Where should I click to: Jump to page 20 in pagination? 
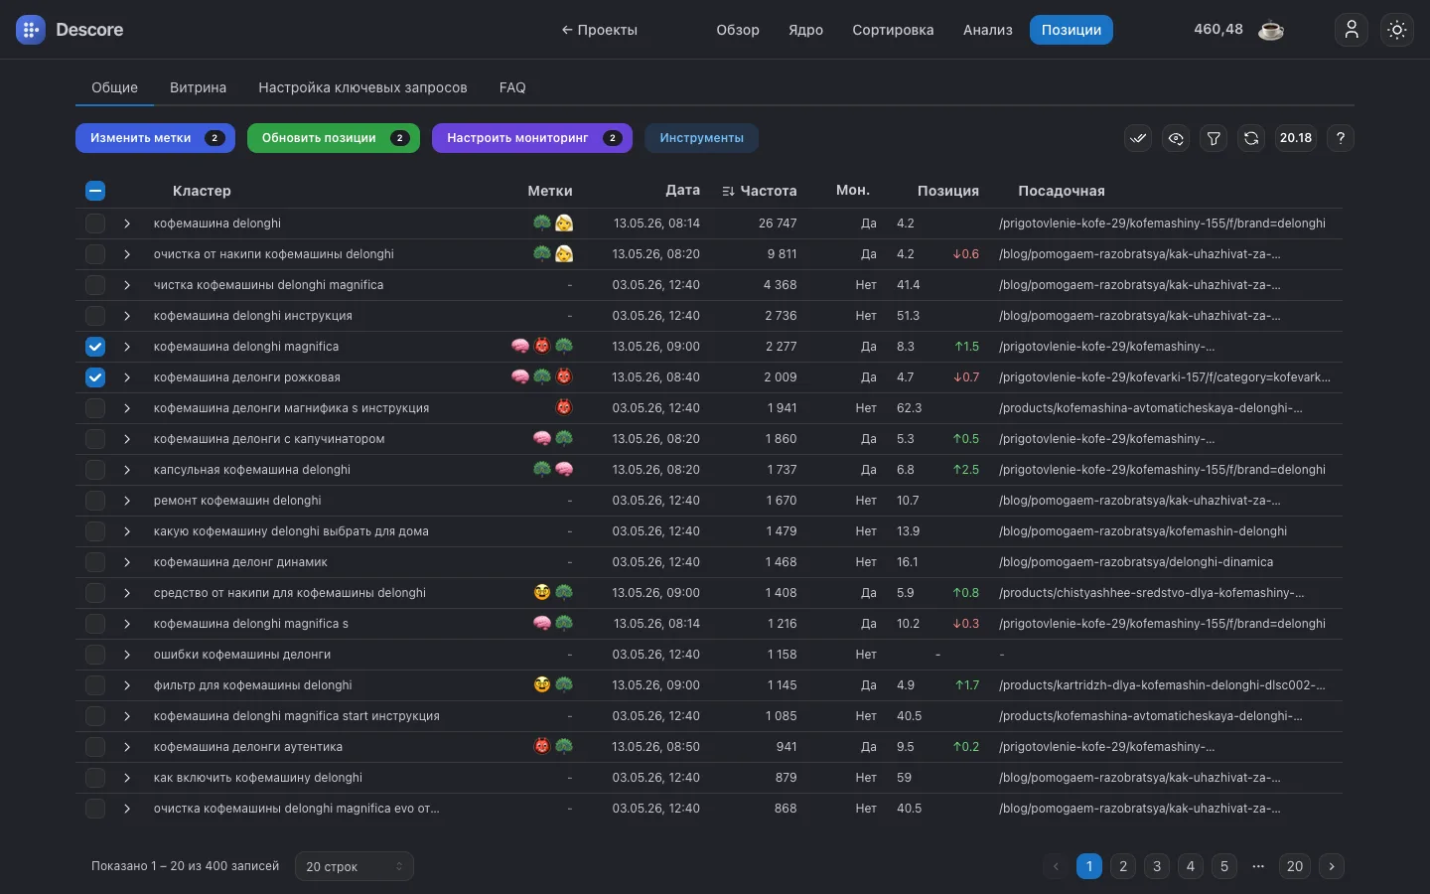click(1295, 866)
